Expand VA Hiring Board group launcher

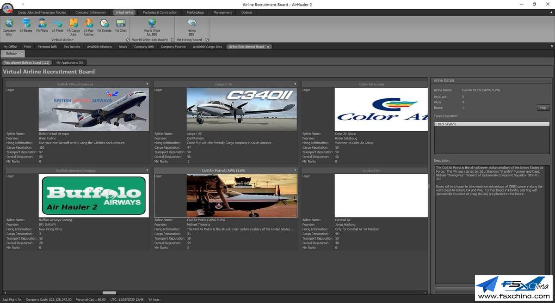[x=207, y=40]
